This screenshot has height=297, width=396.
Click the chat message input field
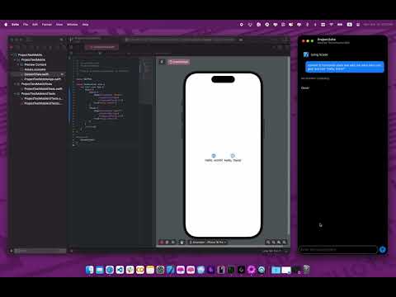click(338, 250)
